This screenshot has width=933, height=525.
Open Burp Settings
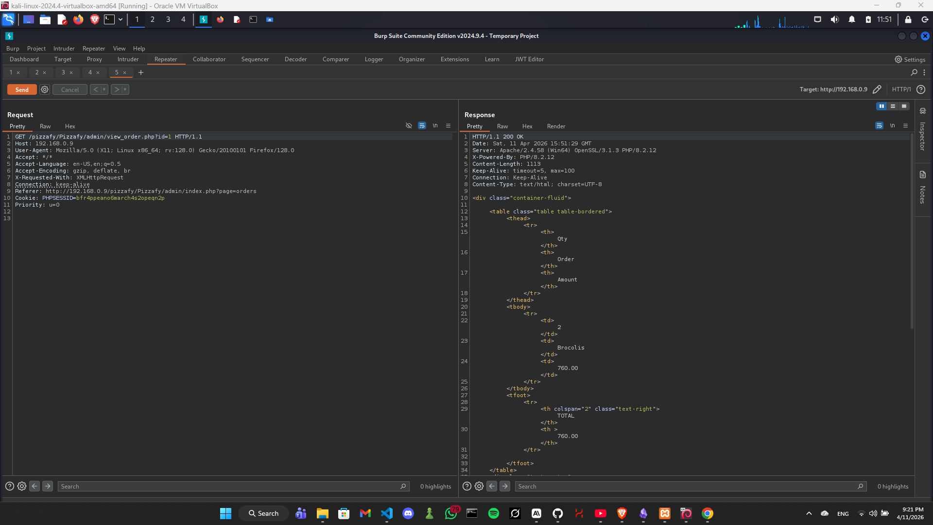(910, 59)
